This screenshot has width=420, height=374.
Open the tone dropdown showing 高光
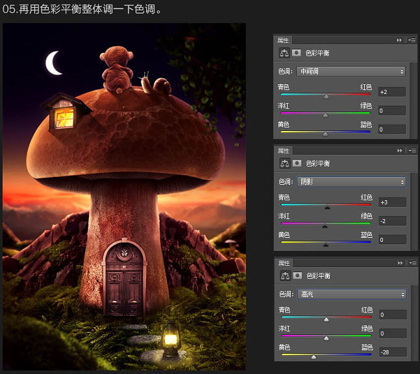coord(351,294)
